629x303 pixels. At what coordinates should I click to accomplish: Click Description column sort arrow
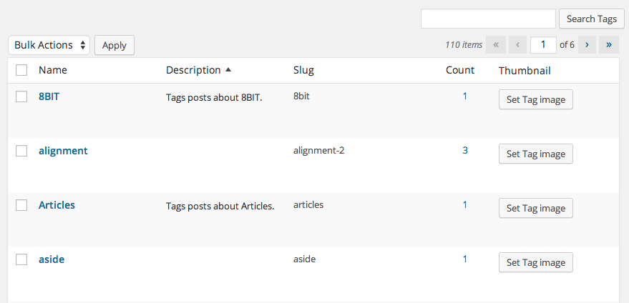click(x=228, y=70)
